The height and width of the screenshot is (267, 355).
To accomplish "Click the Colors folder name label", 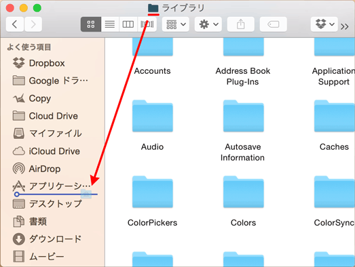I will pyautogui.click(x=244, y=223).
